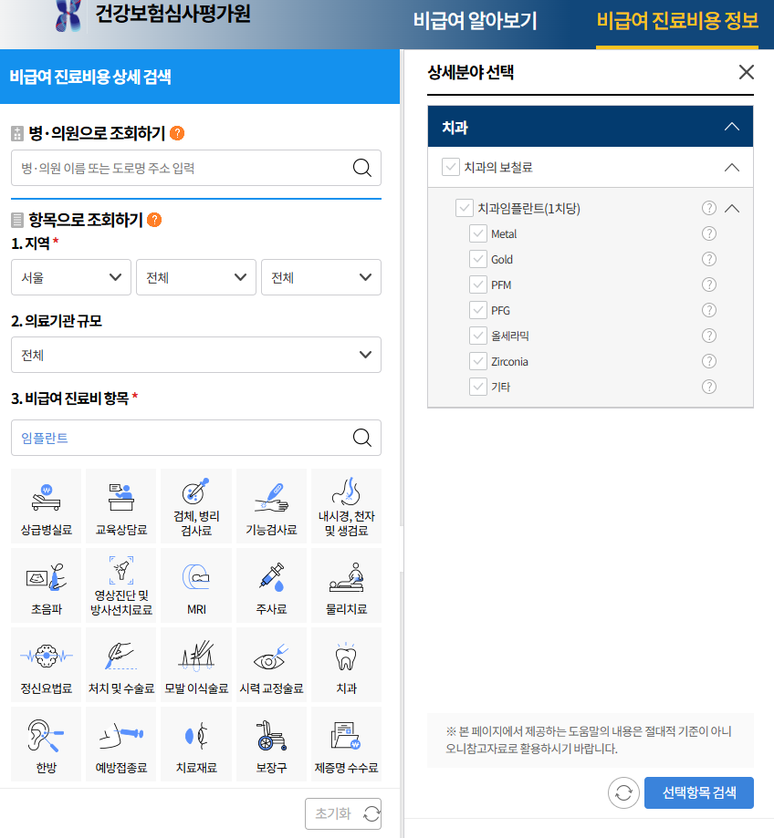774x838 pixels.
Task: Open the 서울 region dropdown
Action: pyautogui.click(x=70, y=277)
